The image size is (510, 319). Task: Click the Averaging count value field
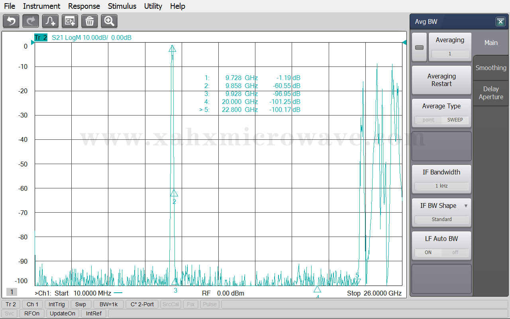click(450, 54)
